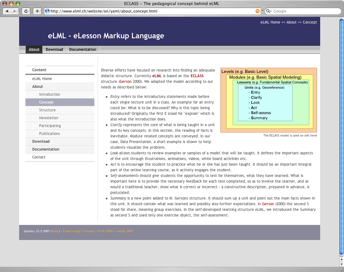Open eLML Home in the sidebar

pos(60,79)
